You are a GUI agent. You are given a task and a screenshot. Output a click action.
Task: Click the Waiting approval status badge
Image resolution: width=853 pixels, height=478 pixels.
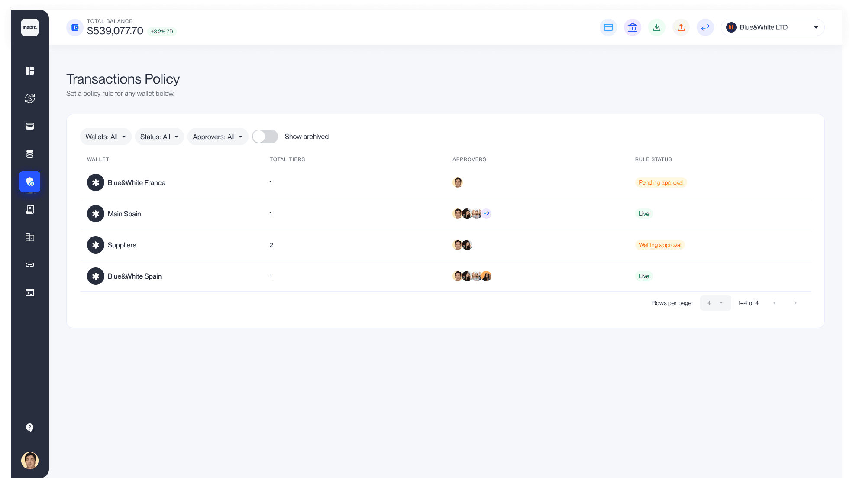pos(660,245)
